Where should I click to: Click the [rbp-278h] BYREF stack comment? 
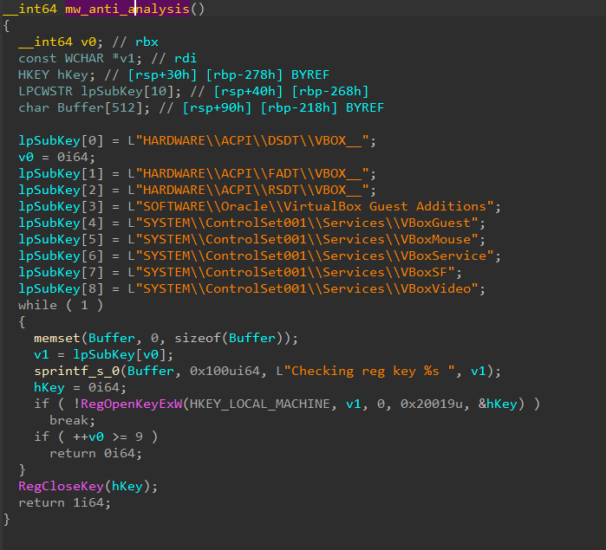point(267,74)
